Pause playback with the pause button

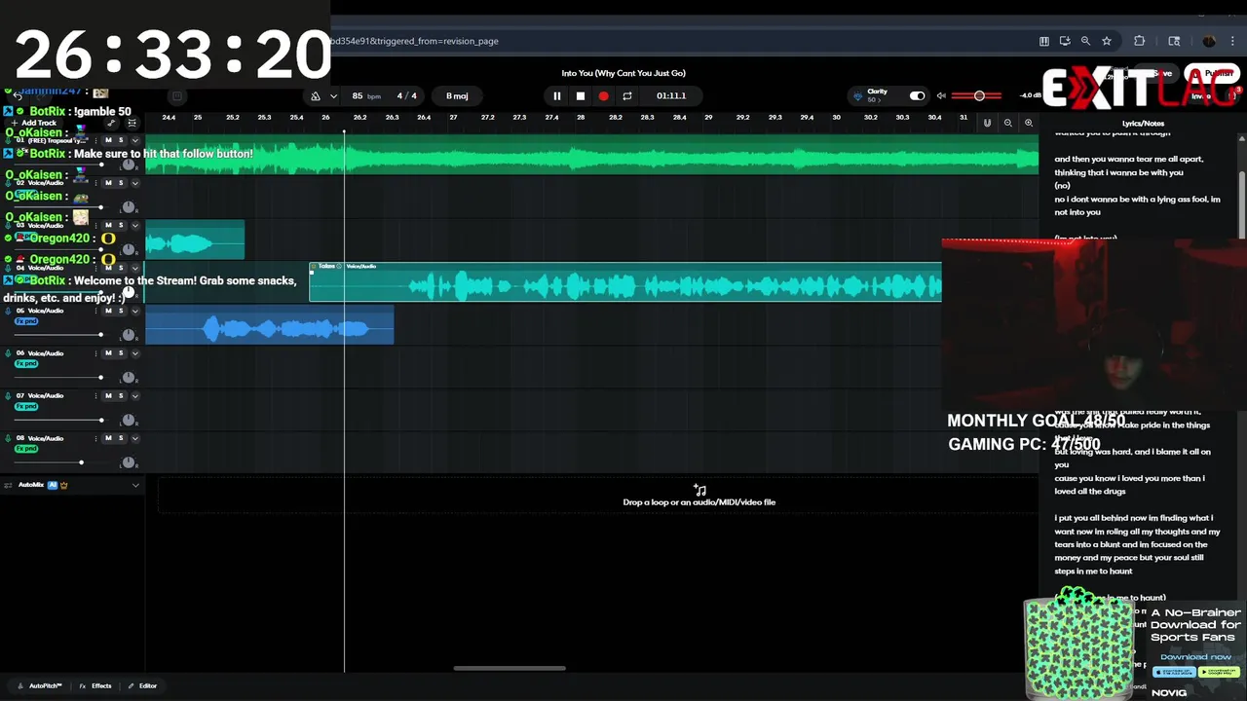[556, 96]
